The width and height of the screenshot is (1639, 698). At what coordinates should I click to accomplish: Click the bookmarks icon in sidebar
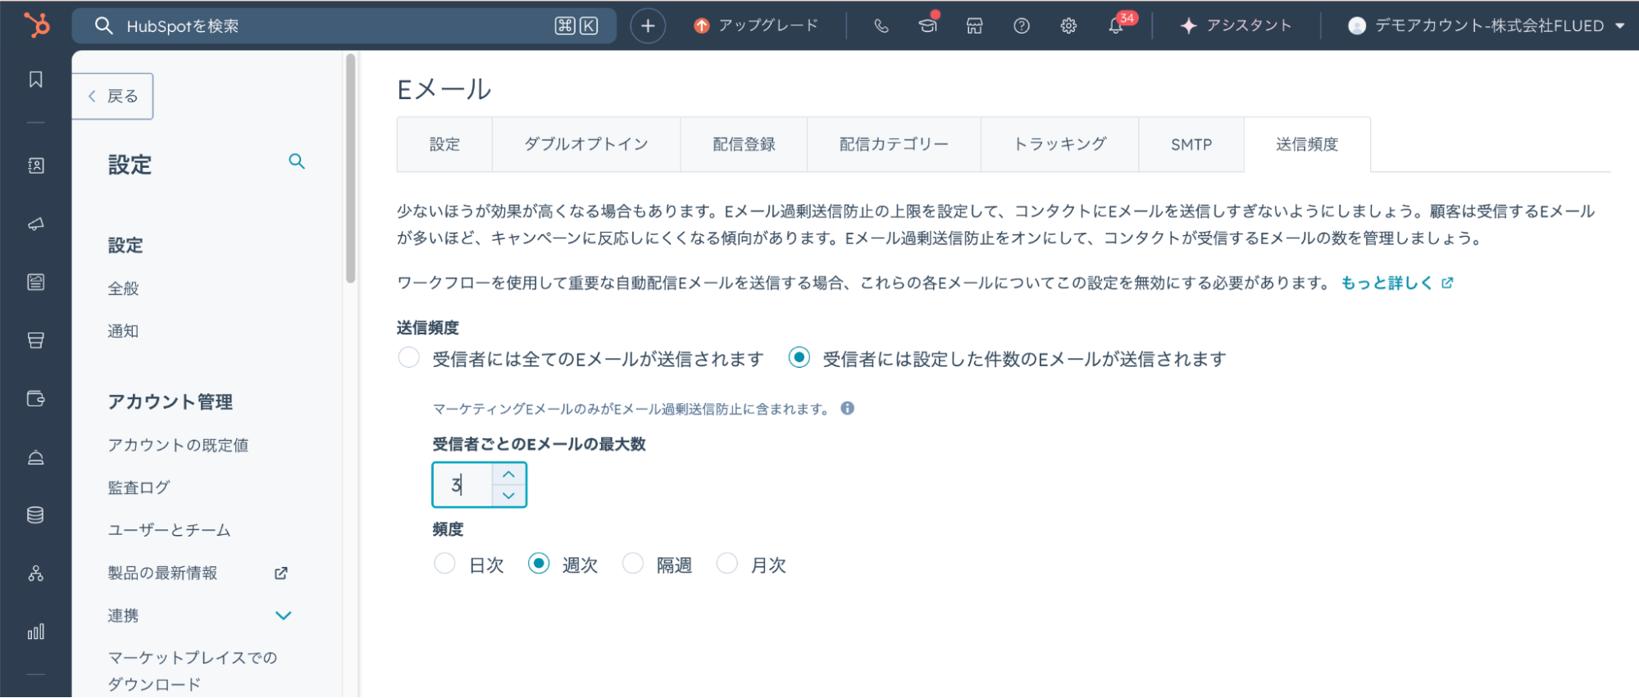coord(36,79)
